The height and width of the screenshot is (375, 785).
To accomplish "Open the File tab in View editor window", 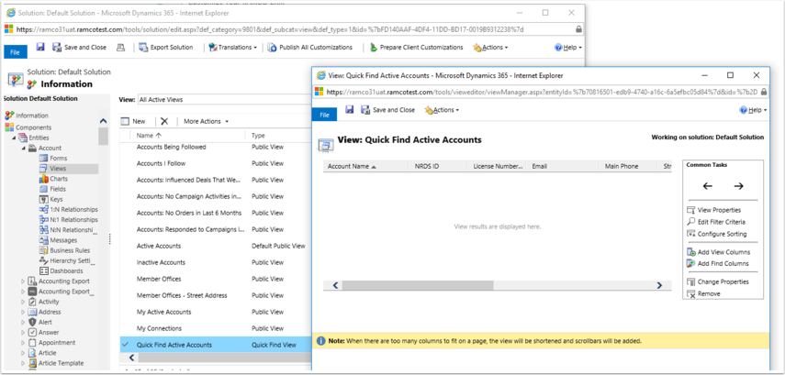I will (324, 115).
